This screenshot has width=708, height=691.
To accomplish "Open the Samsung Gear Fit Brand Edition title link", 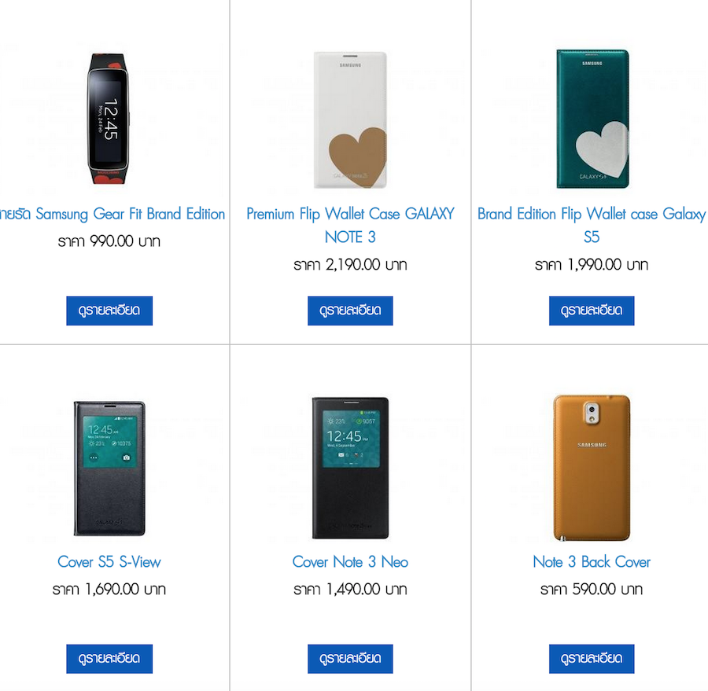I will pyautogui.click(x=113, y=214).
